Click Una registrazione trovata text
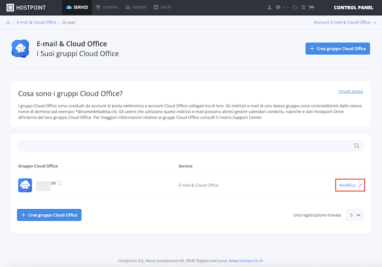The image size is (382, 267). tap(317, 215)
